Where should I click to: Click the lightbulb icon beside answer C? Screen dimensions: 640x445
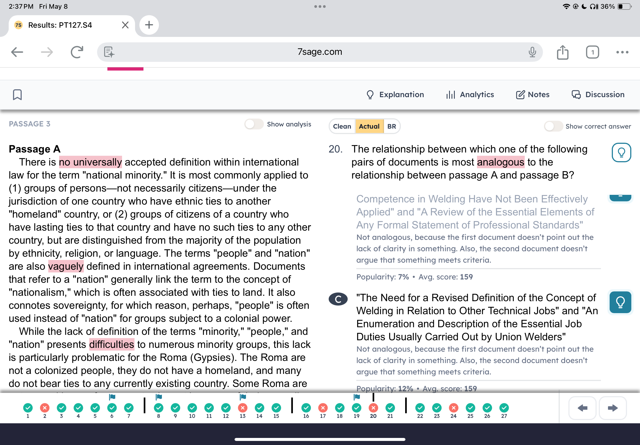click(620, 302)
